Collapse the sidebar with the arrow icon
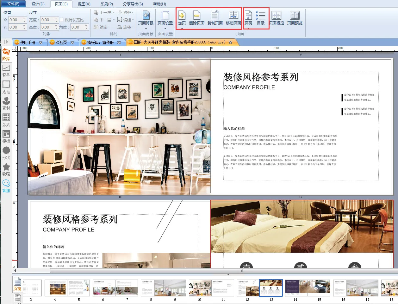 tap(6, 42)
